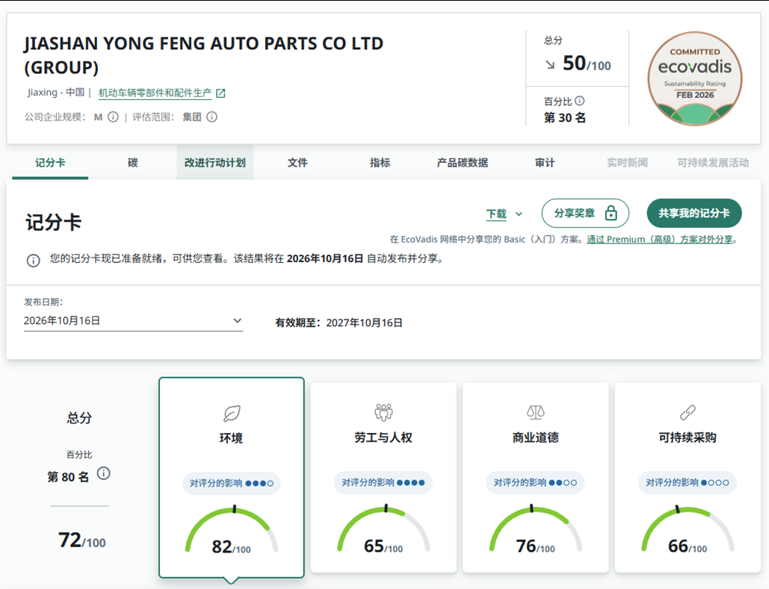Click the people icon on 劳工与人权 card

tap(383, 412)
